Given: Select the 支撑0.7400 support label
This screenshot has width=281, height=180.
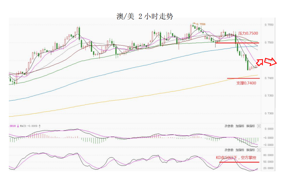Looking at the screenshot, I should [246, 83].
